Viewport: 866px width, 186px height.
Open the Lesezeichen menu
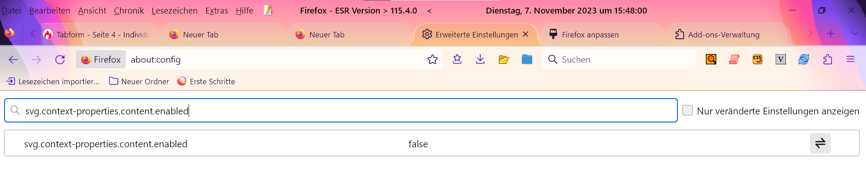(x=174, y=10)
